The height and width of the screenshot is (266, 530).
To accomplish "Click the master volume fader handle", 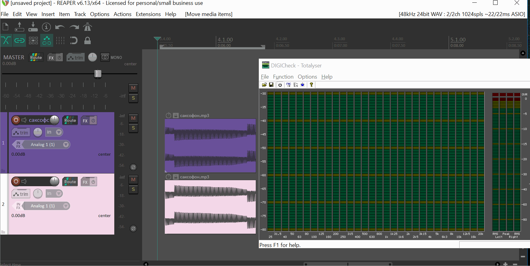I will [98, 74].
